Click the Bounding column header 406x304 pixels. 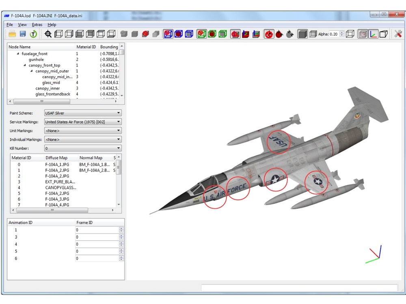tap(109, 47)
